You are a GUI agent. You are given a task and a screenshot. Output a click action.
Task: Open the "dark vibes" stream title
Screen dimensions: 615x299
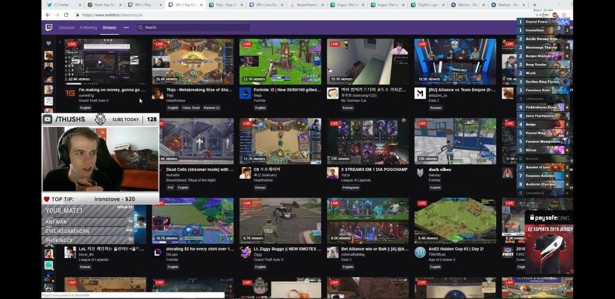point(440,169)
